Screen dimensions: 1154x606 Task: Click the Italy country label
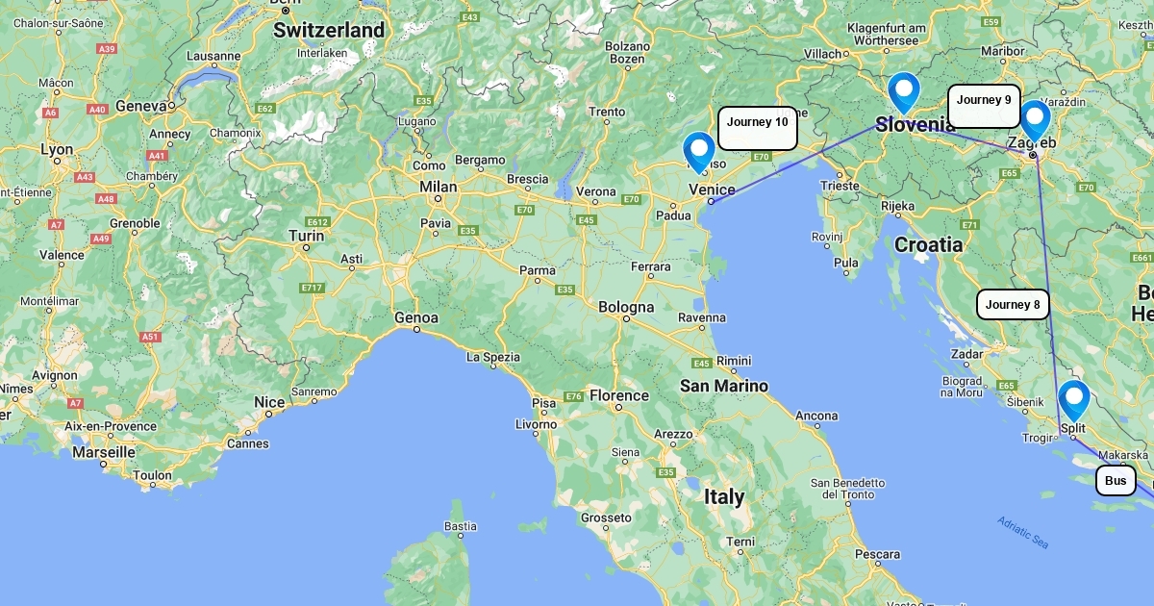click(x=724, y=497)
